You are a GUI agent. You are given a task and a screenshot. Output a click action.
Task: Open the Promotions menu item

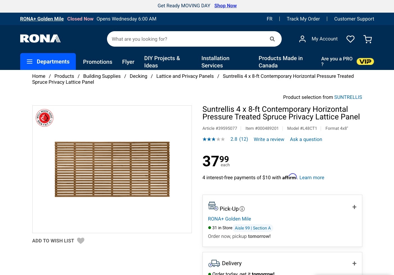coord(98,62)
